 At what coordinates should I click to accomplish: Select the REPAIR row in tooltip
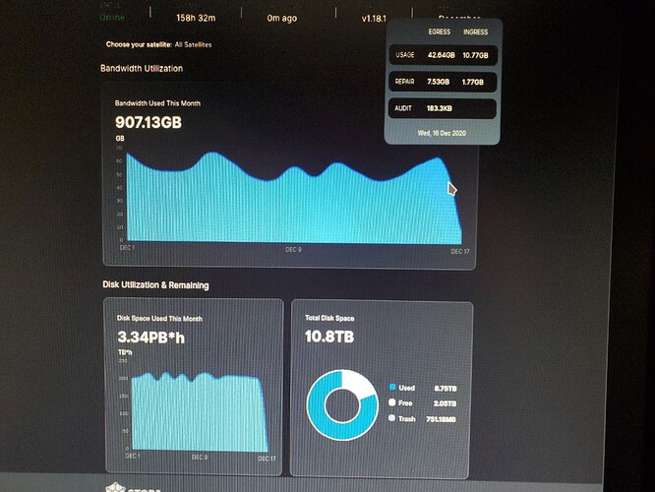click(443, 82)
